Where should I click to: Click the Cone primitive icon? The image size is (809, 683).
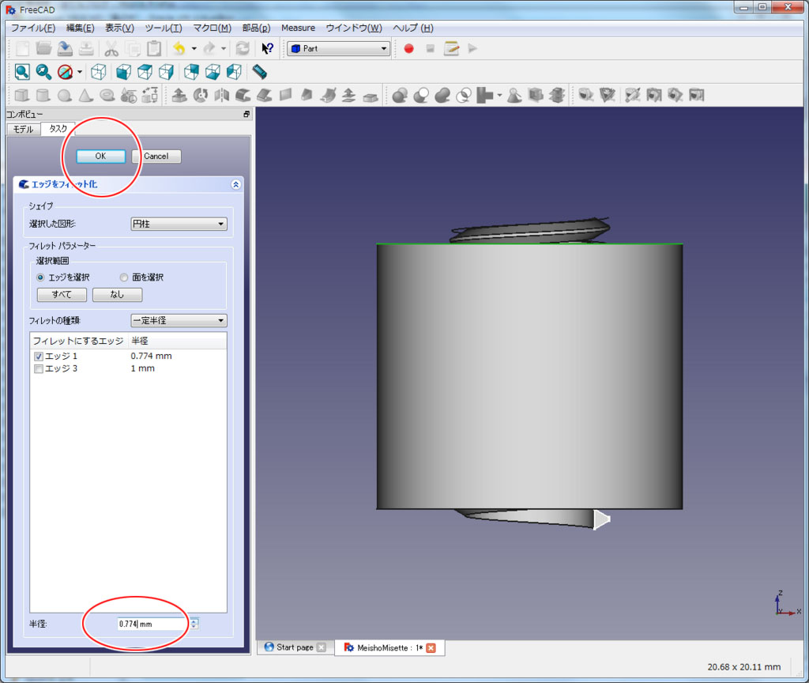(85, 95)
